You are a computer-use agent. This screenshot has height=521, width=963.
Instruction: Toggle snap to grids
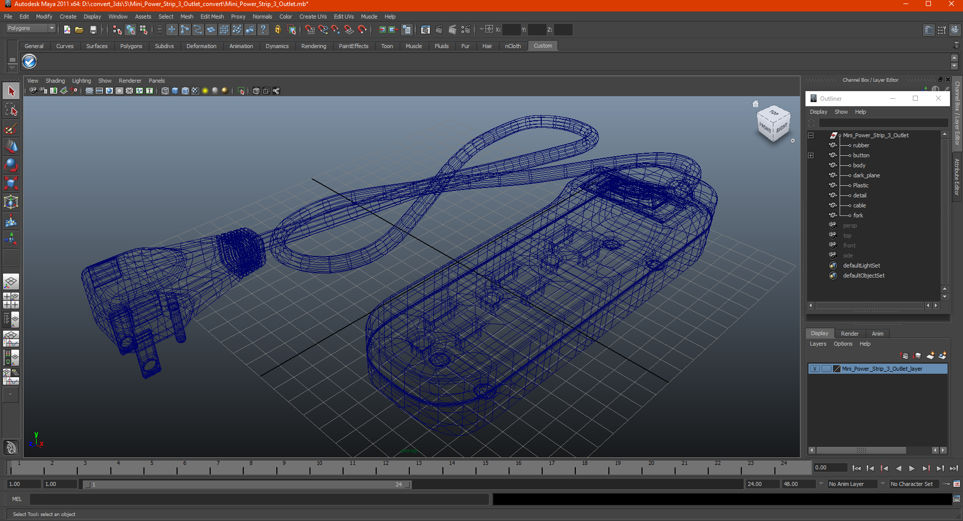310,30
